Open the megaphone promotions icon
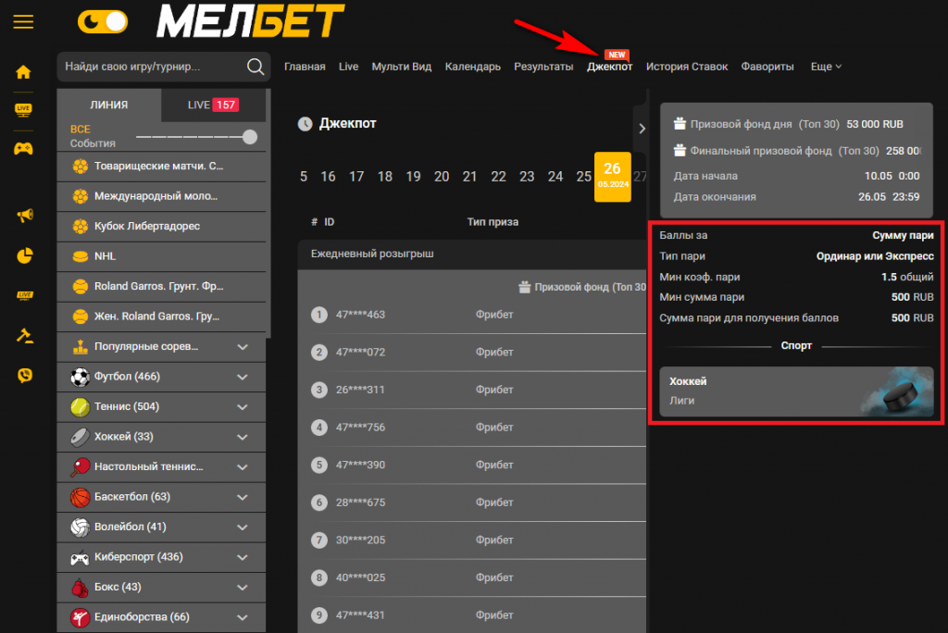The width and height of the screenshot is (948, 633). coord(25,216)
